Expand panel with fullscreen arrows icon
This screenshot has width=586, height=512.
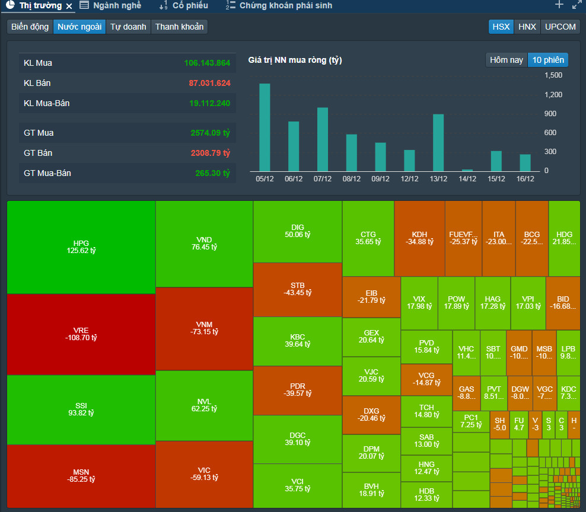click(577, 5)
